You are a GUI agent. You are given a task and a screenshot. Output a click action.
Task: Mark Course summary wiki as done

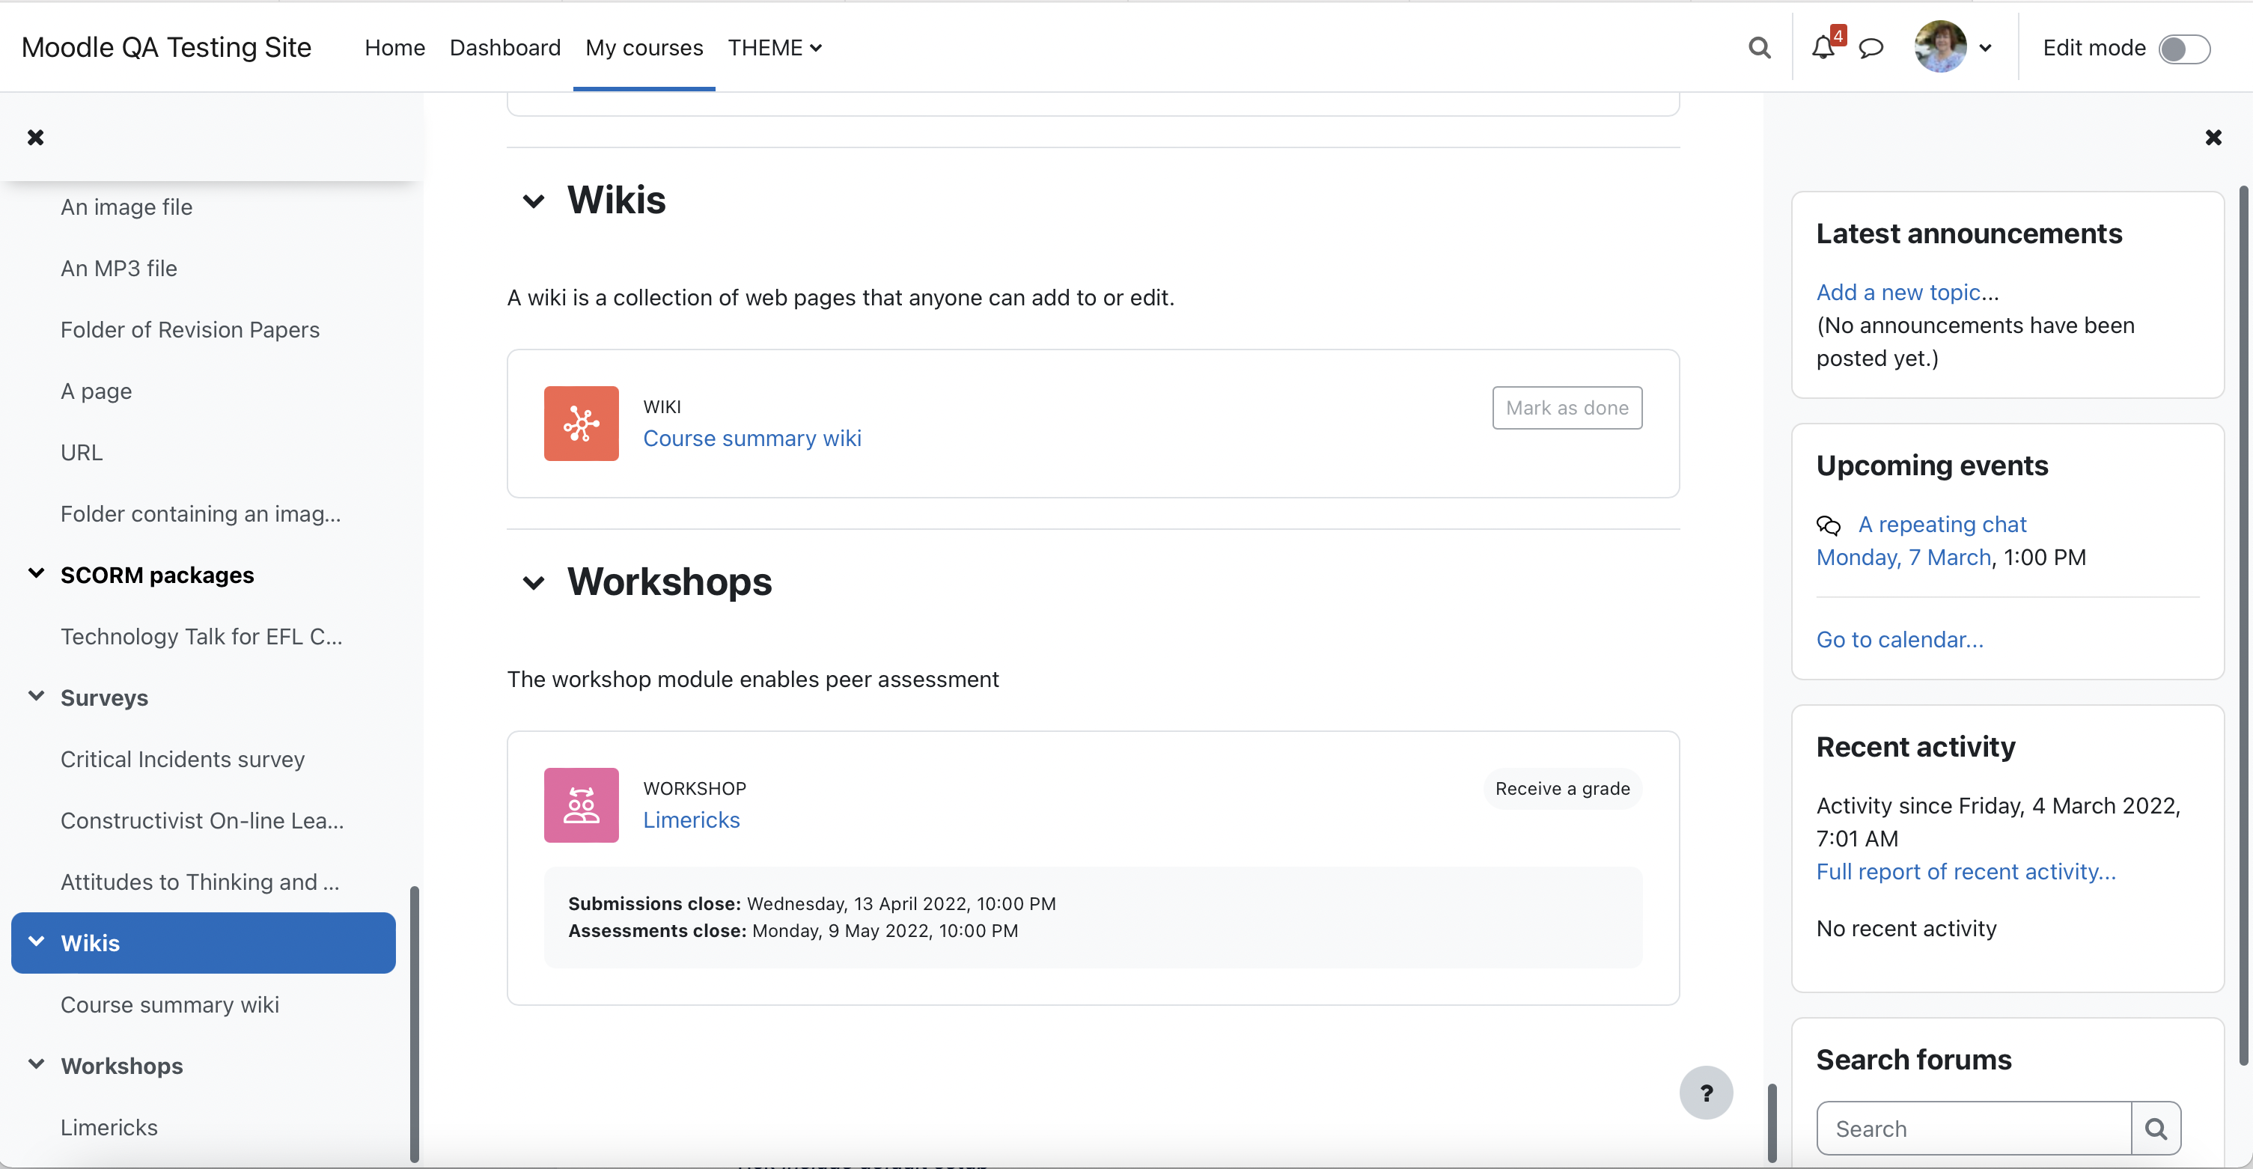(x=1567, y=407)
